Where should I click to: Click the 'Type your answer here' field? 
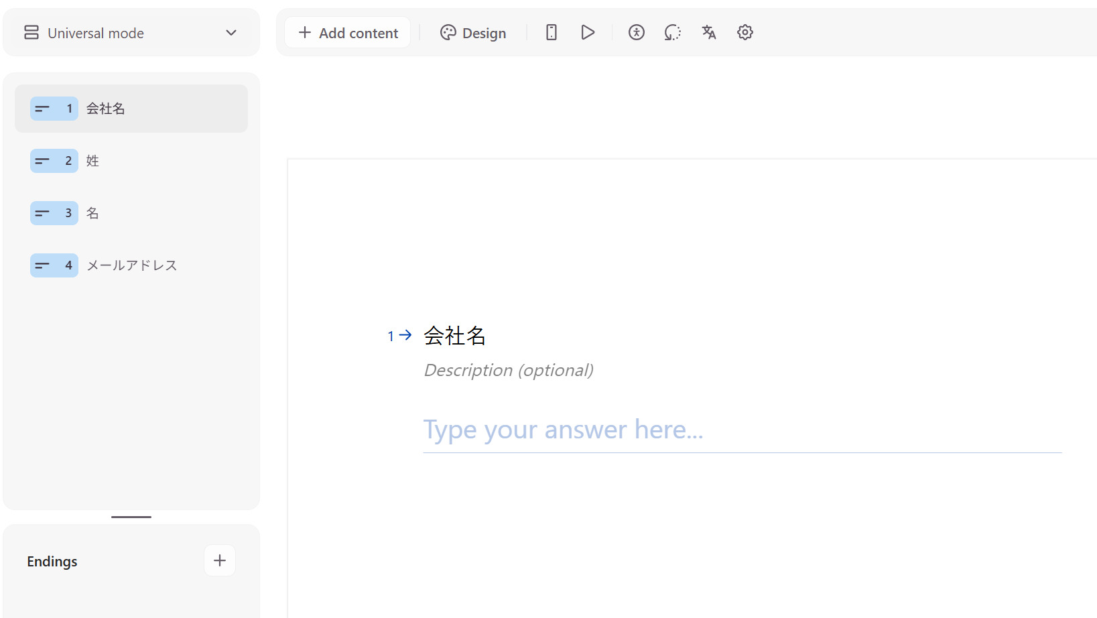742,430
